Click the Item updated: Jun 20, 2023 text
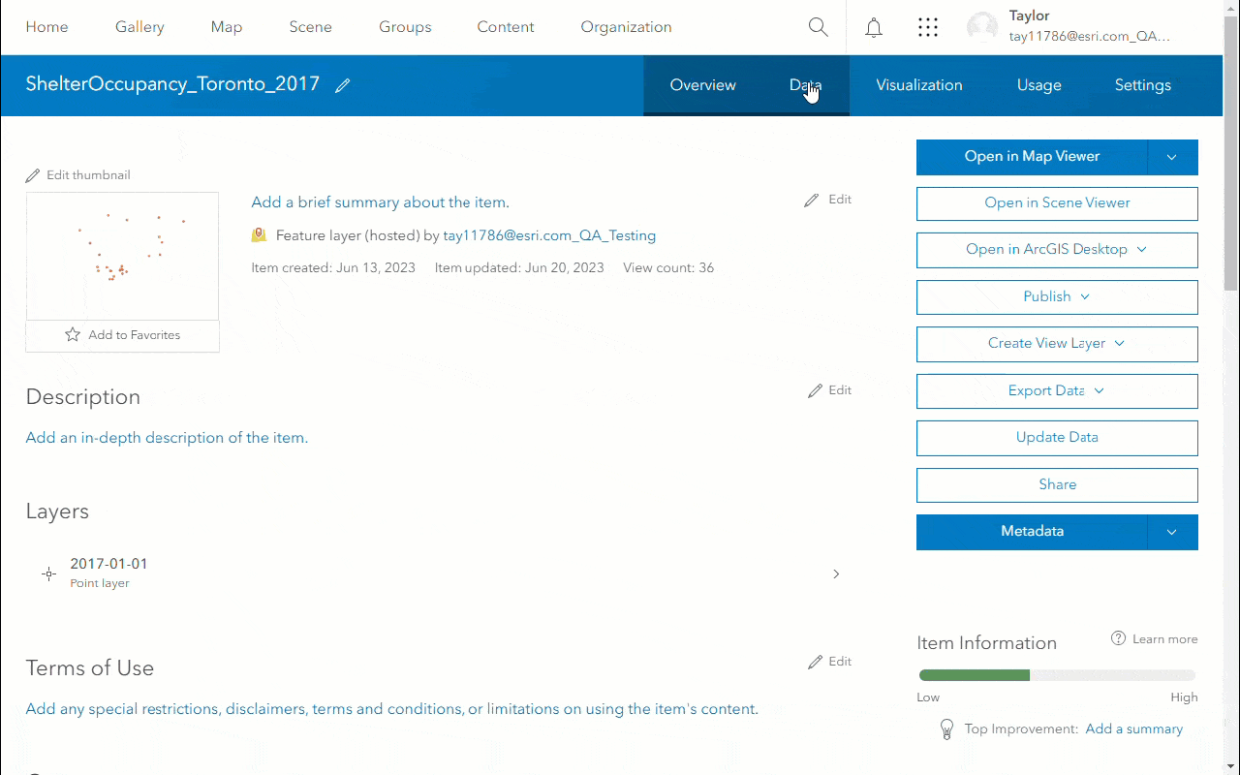This screenshot has height=775, width=1240. pos(519,268)
